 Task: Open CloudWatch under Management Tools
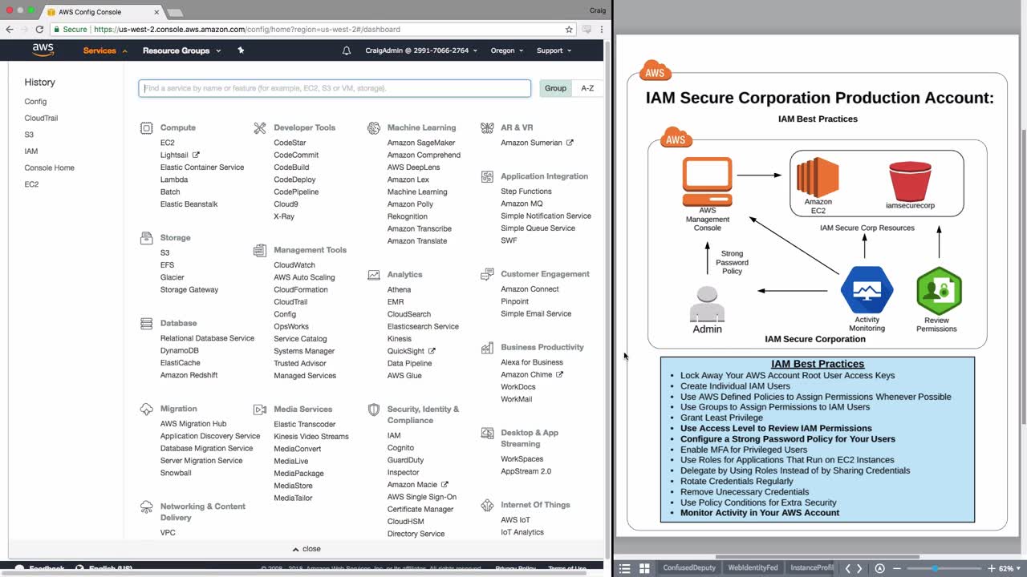(294, 265)
